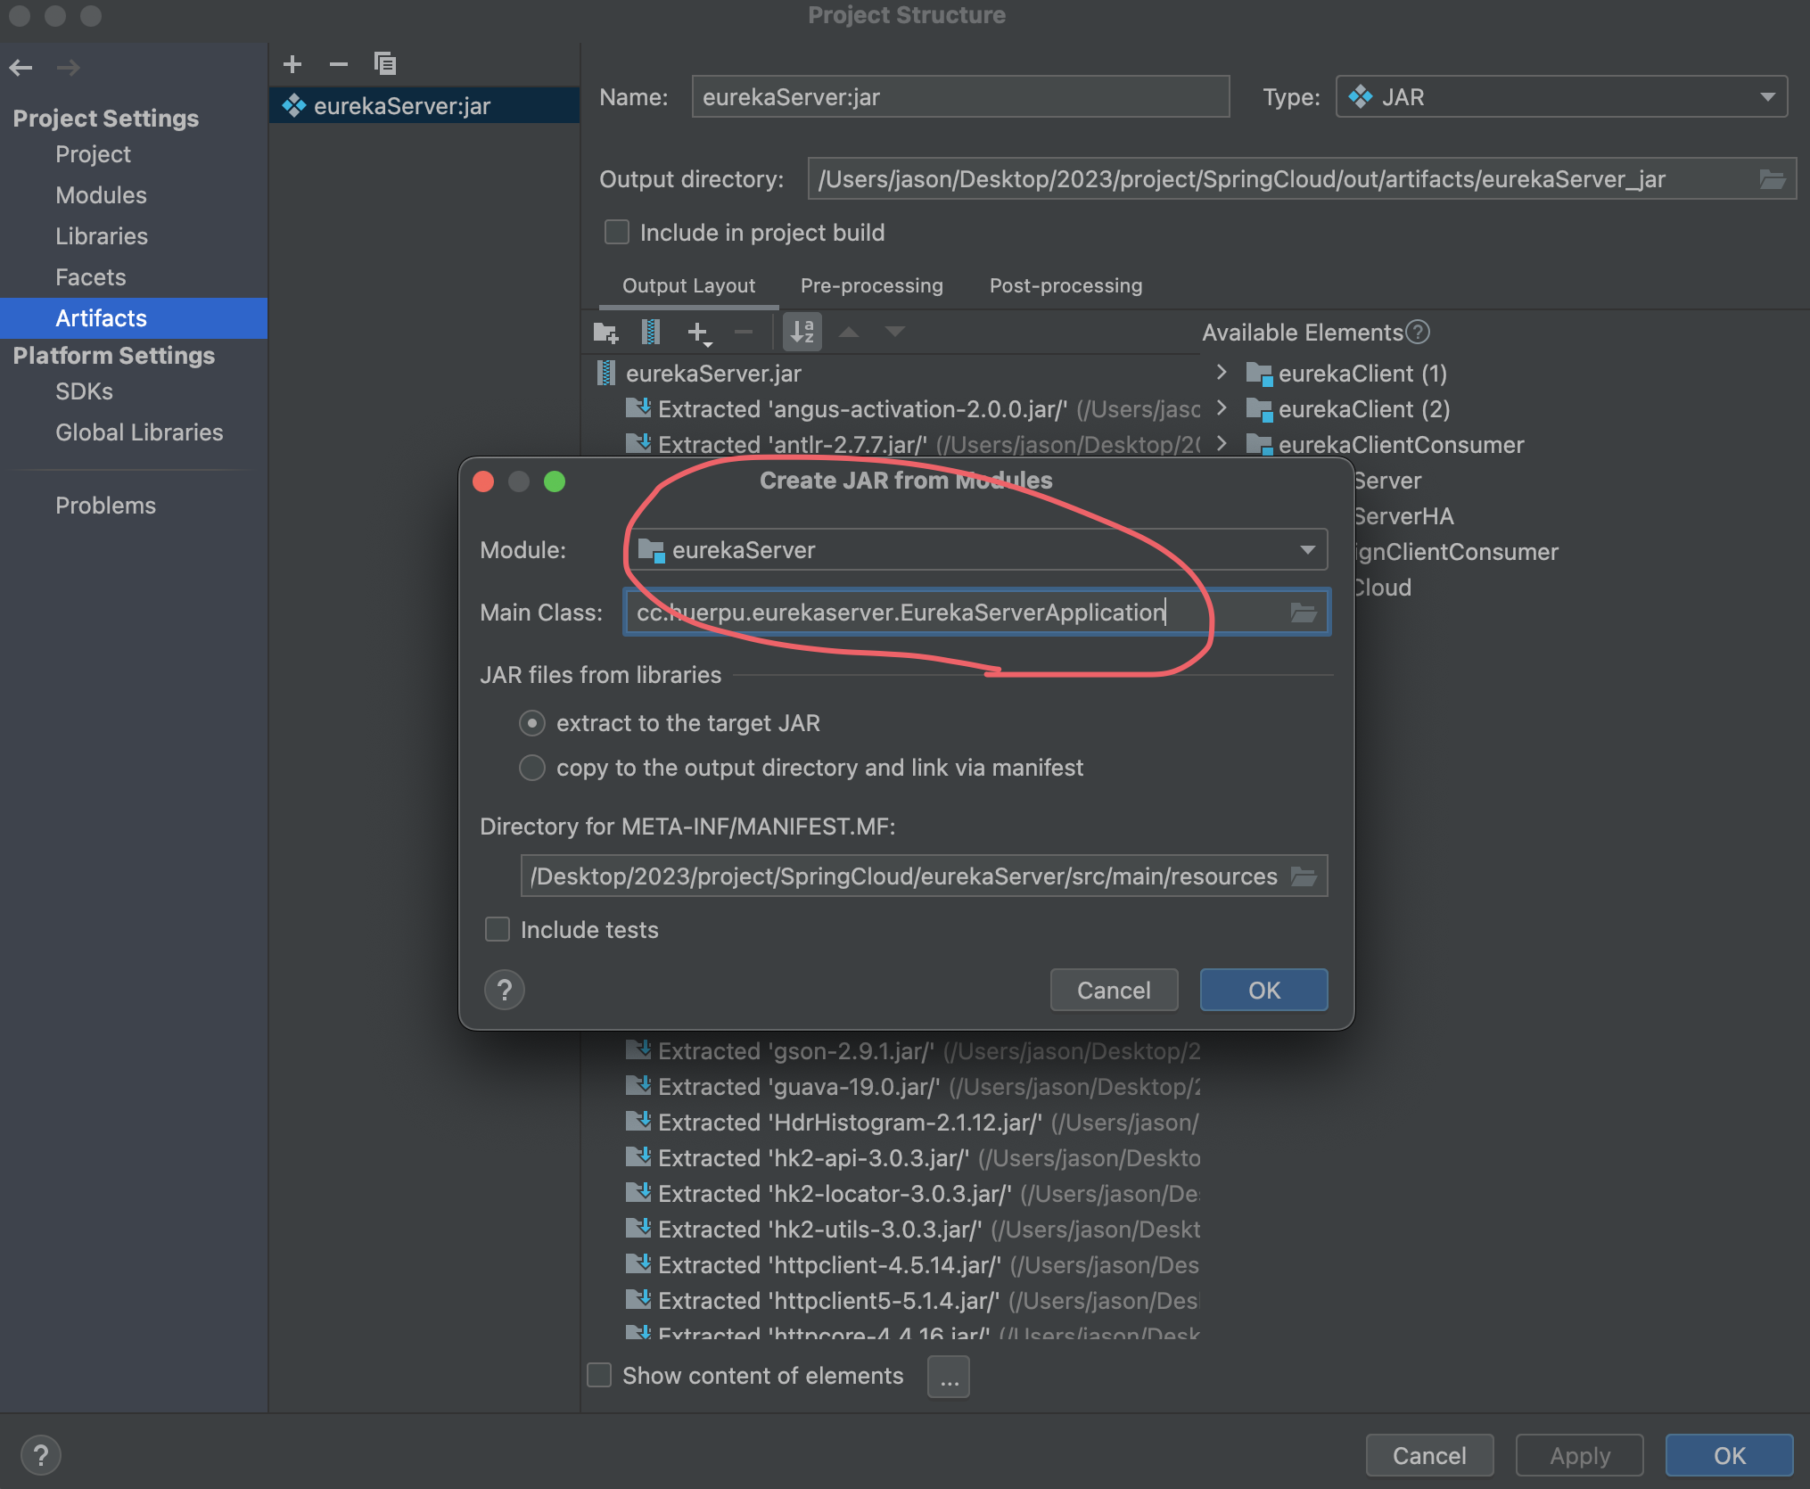
Task: Enable Include in project build checkbox
Action: pos(617,233)
